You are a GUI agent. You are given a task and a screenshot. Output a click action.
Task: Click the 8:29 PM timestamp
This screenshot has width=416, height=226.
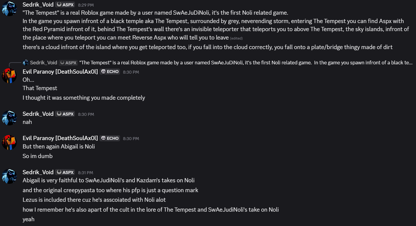point(86,5)
